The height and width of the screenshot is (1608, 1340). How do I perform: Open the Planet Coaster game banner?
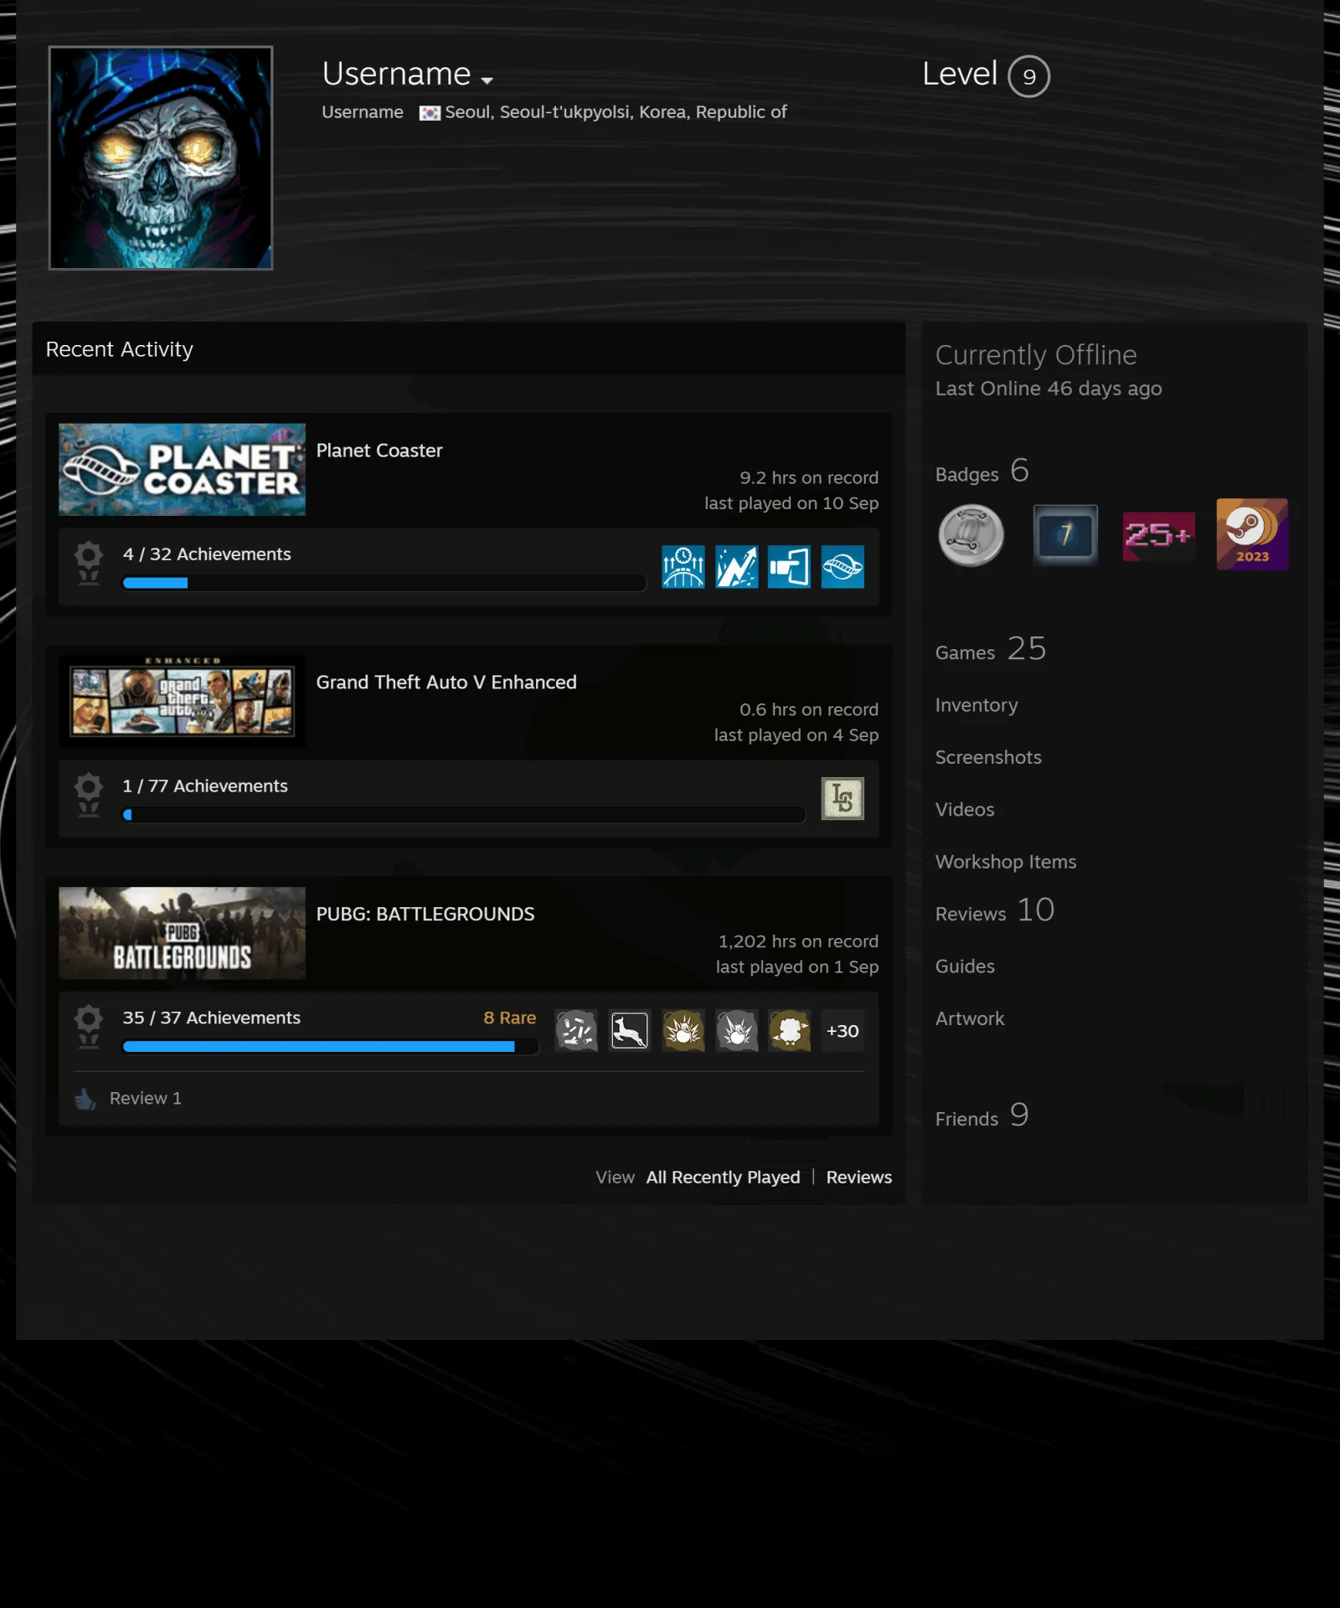click(182, 469)
